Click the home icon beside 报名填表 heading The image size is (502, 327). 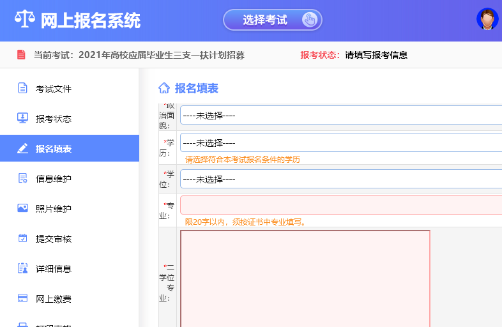(x=164, y=88)
